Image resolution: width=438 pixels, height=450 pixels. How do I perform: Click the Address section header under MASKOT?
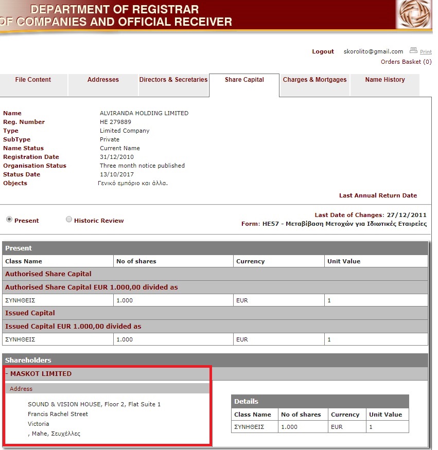[21, 389]
